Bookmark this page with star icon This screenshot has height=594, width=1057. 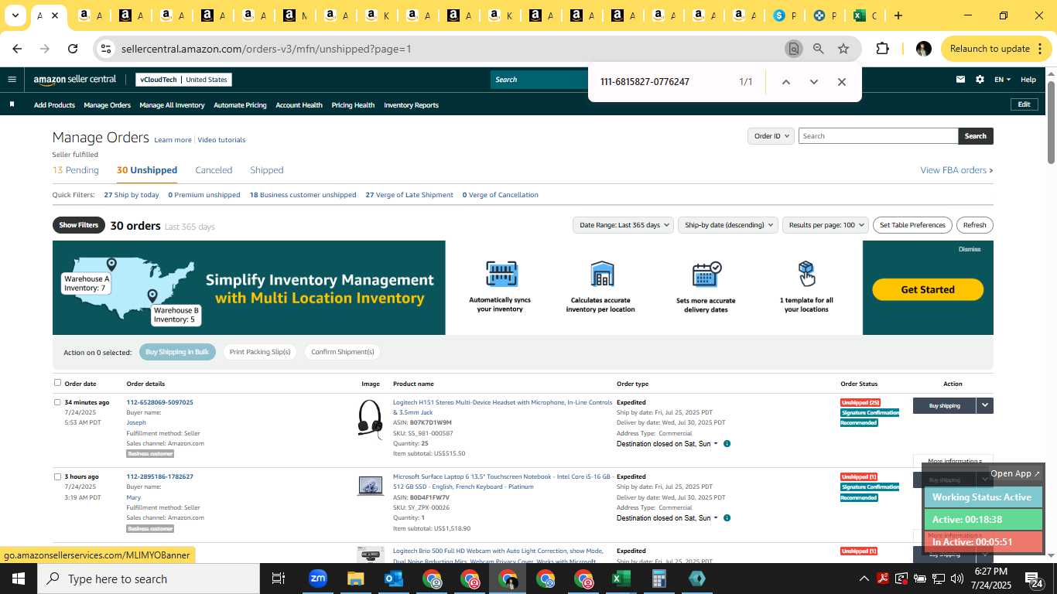tap(843, 49)
